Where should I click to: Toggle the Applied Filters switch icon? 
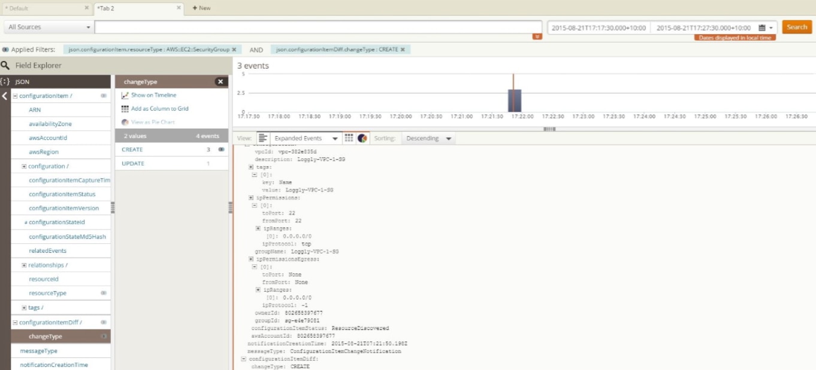coord(5,50)
